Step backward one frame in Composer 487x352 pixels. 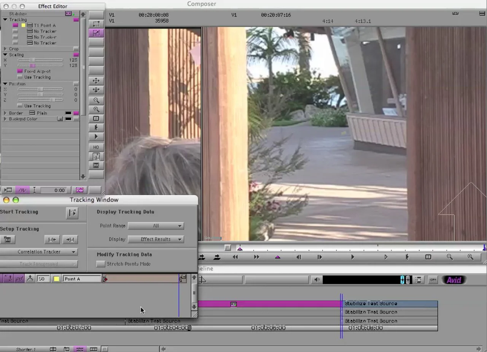[299, 257]
